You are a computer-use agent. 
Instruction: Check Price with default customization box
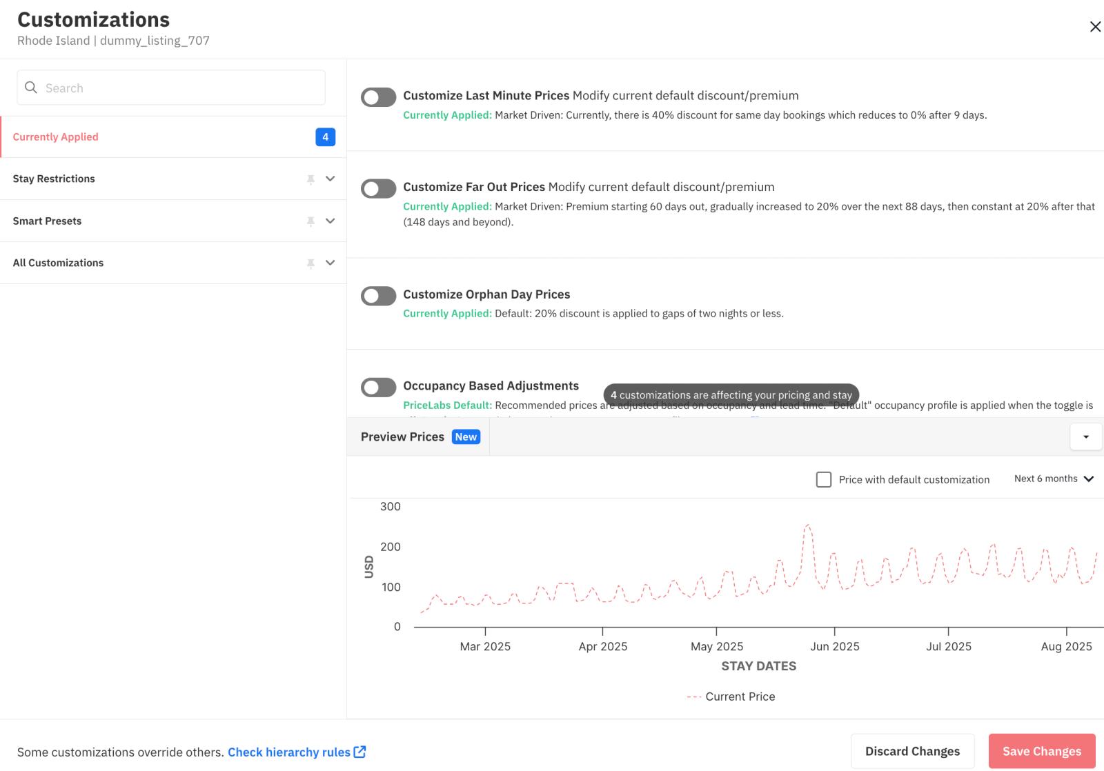pos(824,479)
